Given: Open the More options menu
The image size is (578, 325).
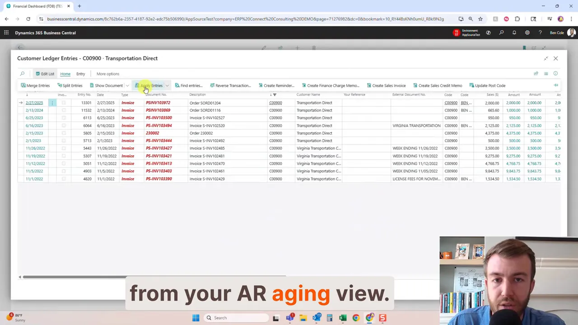Looking at the screenshot, I should coord(107,74).
